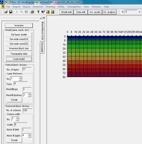The width and height of the screenshot is (142, 144).
Task: Click the open file folder icon
Action: tap(6, 12)
